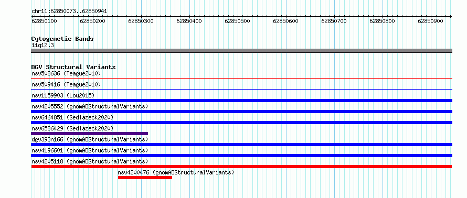Click the short red nsv4200476 bar
467x198 pixels.
click(x=145, y=178)
